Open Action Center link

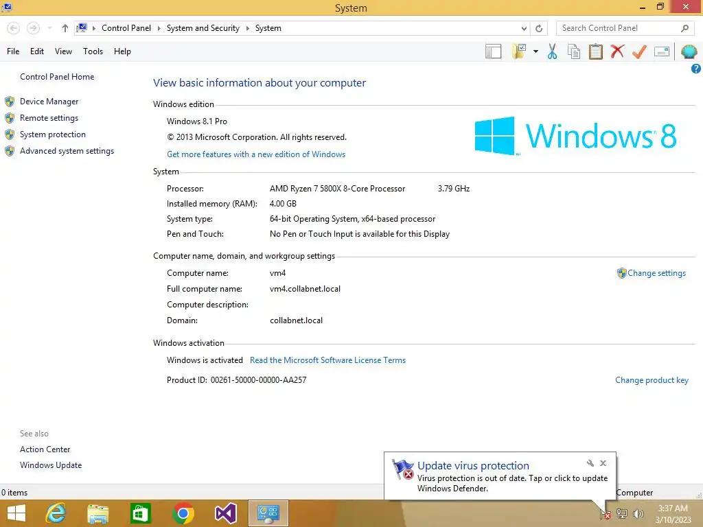[45, 449]
